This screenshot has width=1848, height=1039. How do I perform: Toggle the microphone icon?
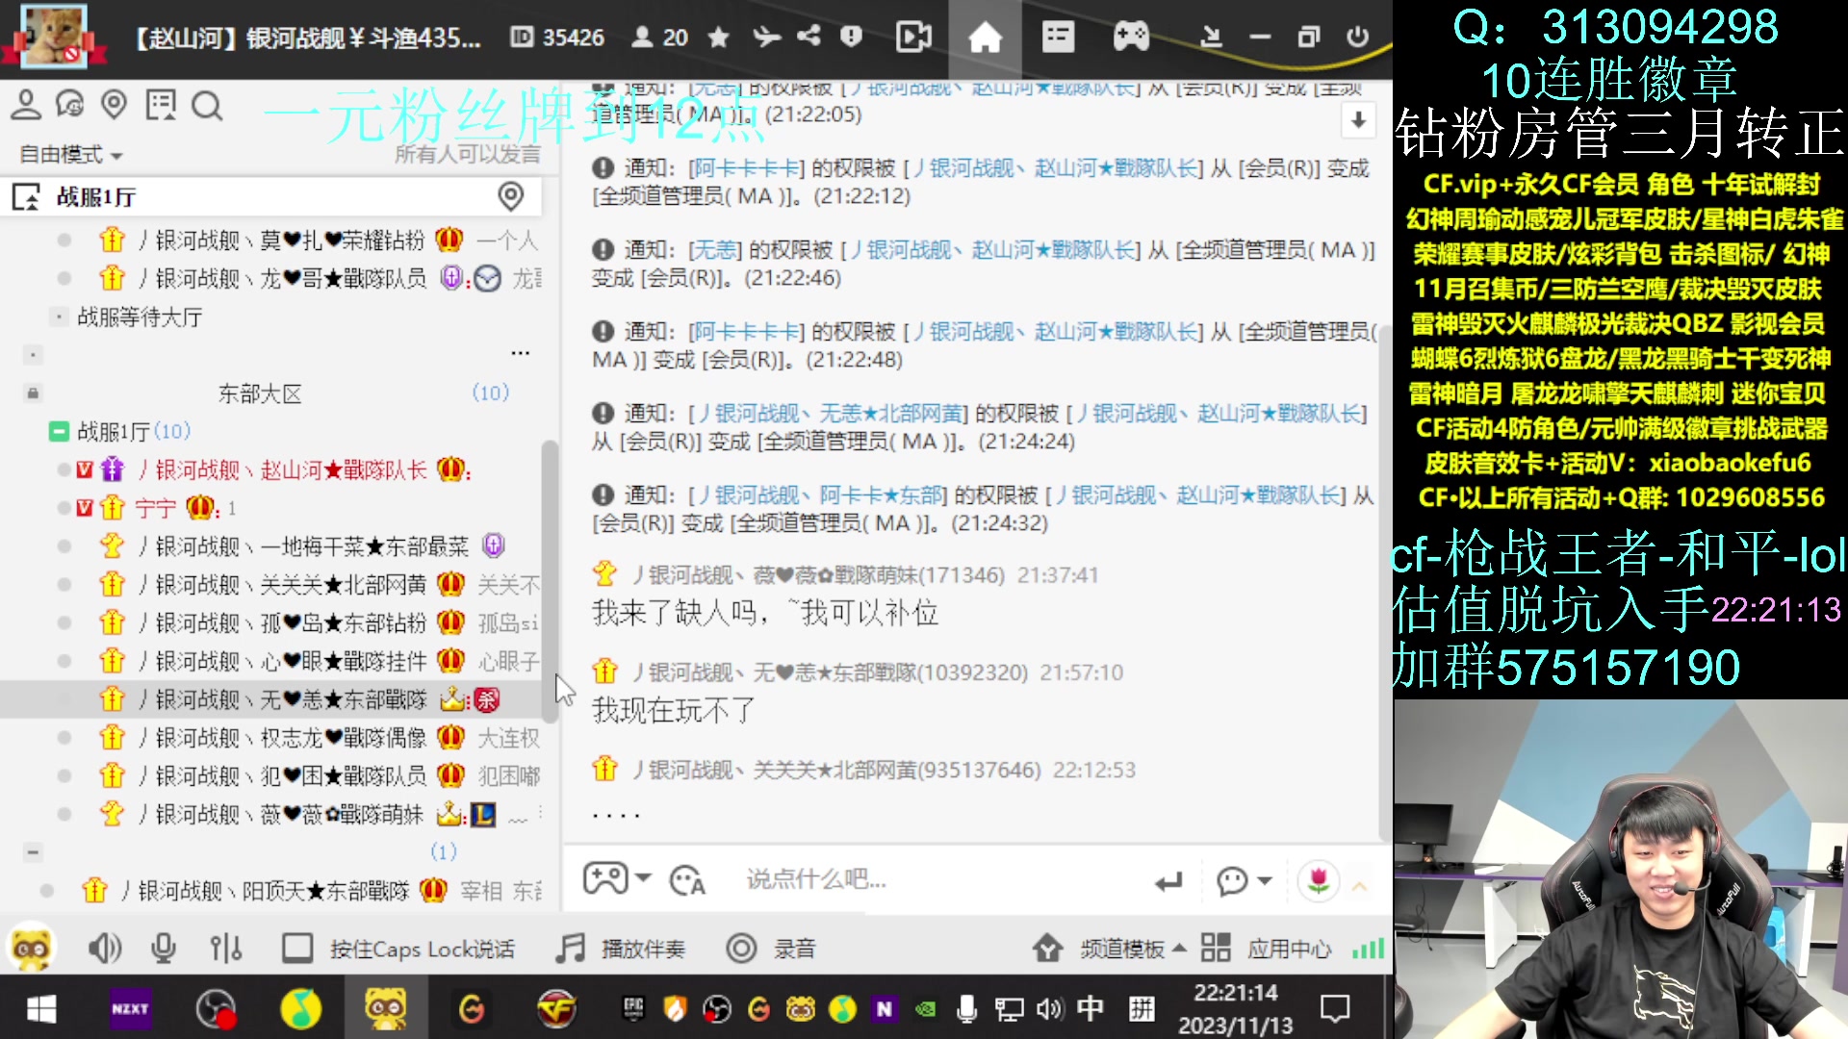[164, 949]
